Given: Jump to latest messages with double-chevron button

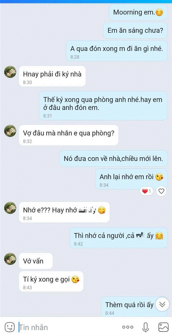Looking at the screenshot, I should tap(162, 305).
